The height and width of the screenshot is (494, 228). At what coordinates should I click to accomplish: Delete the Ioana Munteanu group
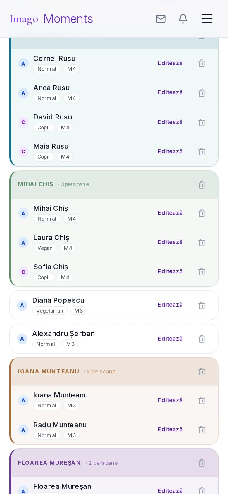click(202, 371)
